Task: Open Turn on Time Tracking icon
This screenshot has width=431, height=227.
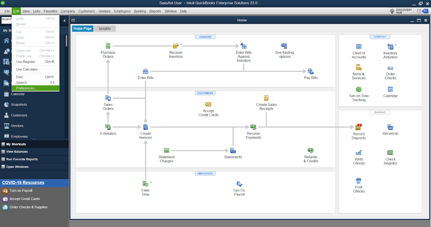Action: [359, 89]
